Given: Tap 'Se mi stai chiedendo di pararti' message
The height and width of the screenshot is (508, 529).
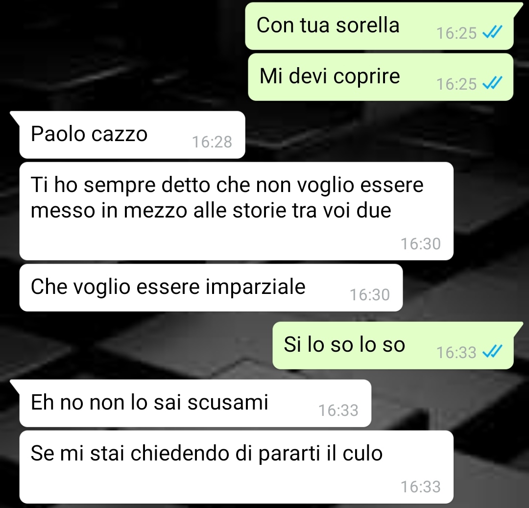Looking at the screenshot, I should point(236,467).
